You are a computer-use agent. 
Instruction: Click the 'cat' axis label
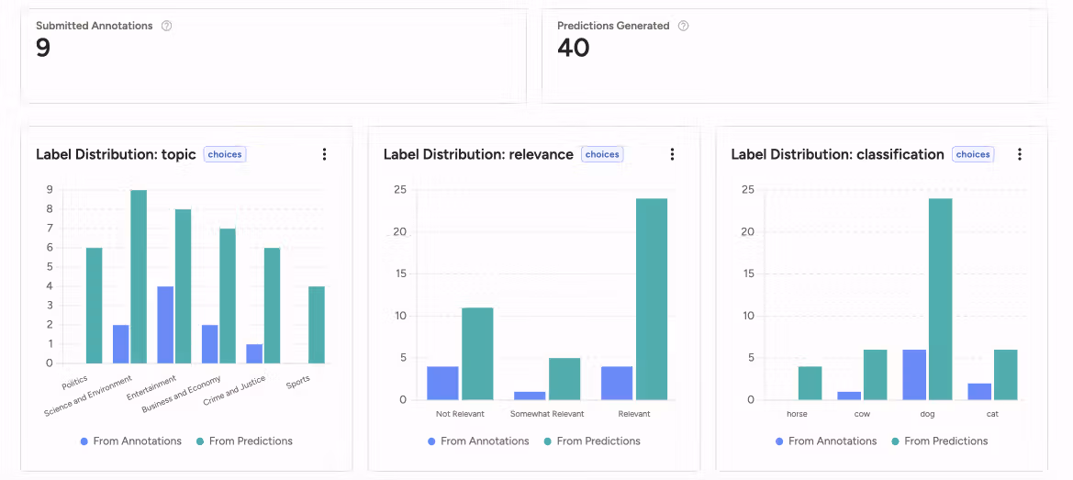993,414
